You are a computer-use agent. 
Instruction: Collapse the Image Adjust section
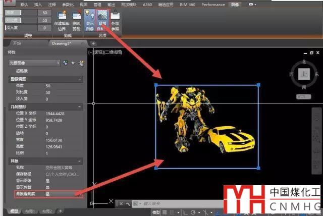[80, 79]
